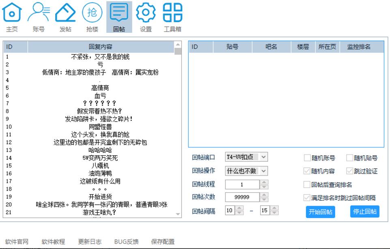Viewport: 390px width, 249px height.
Task: Decrease minimum 回帖间隔 value 10
Action: (239, 213)
